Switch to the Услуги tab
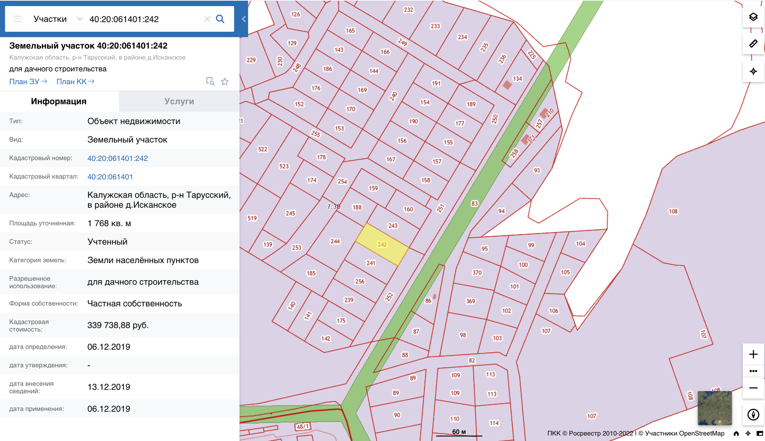Image resolution: width=765 pixels, height=441 pixels. tap(179, 101)
